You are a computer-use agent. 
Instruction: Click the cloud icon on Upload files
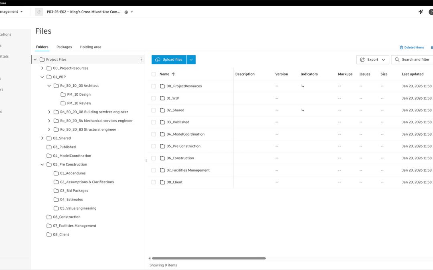pos(158,60)
